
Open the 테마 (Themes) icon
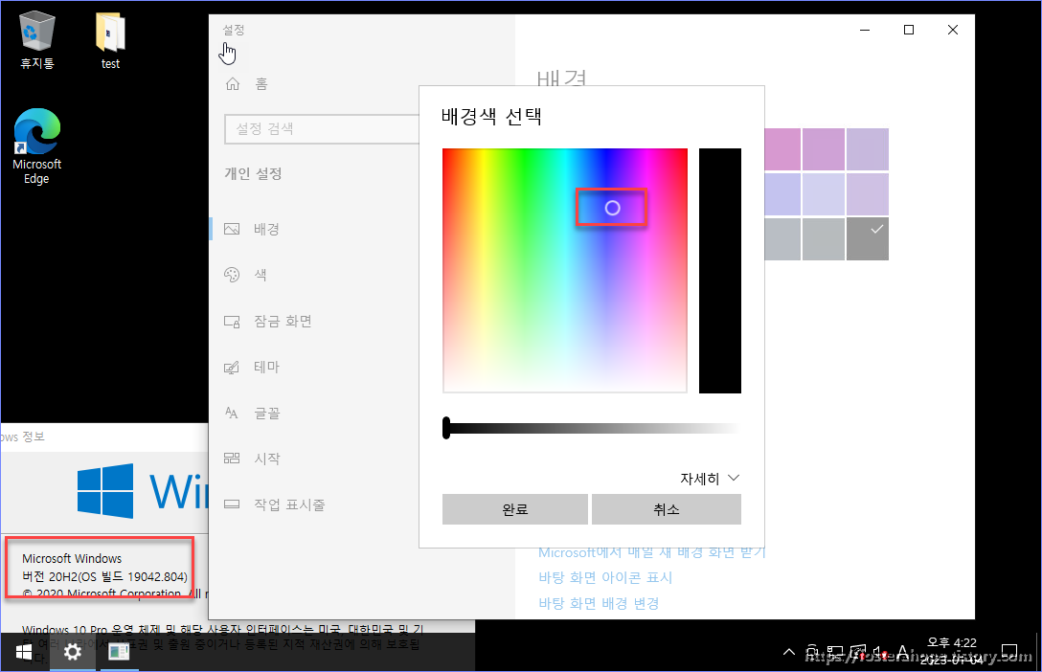coord(232,368)
